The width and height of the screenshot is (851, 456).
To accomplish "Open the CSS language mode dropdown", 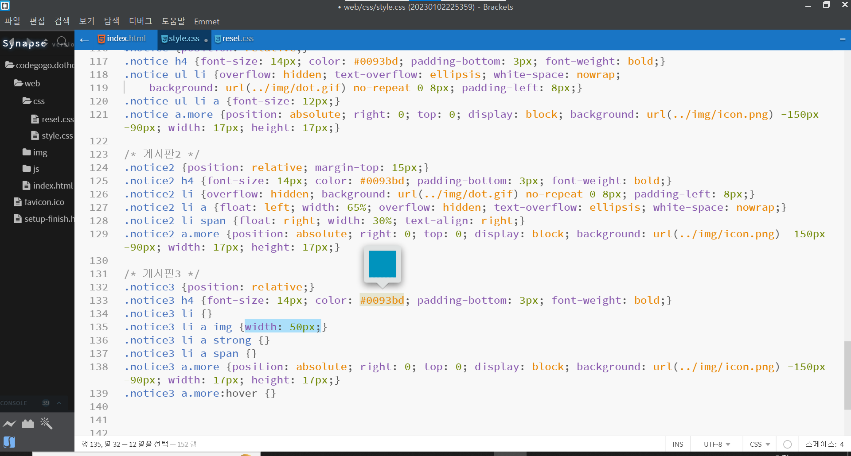I will tap(760, 444).
